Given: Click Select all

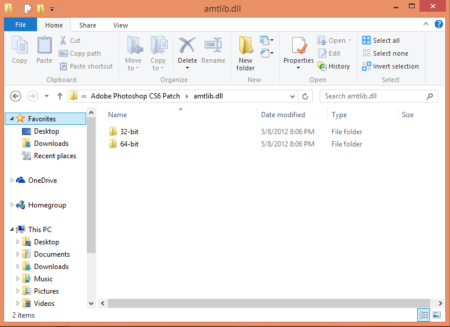Looking at the screenshot, I should tap(381, 40).
